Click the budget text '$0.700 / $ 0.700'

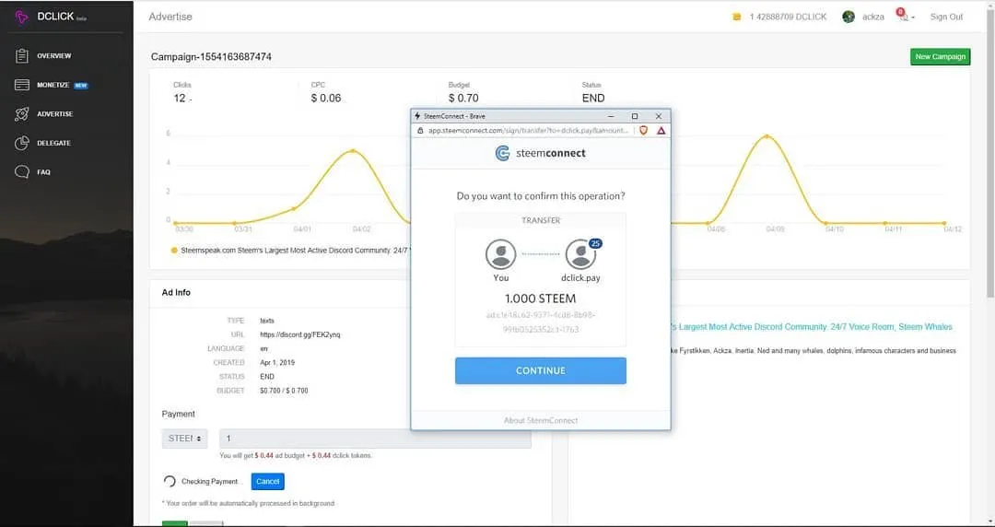tap(284, 391)
